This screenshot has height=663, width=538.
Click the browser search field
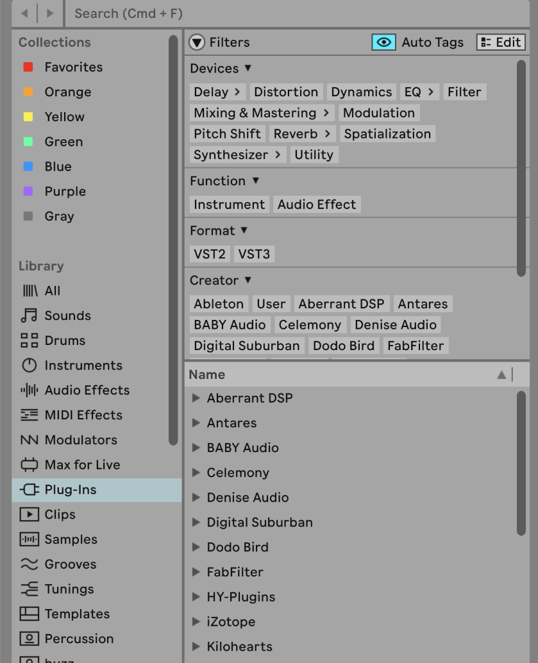[x=256, y=13]
